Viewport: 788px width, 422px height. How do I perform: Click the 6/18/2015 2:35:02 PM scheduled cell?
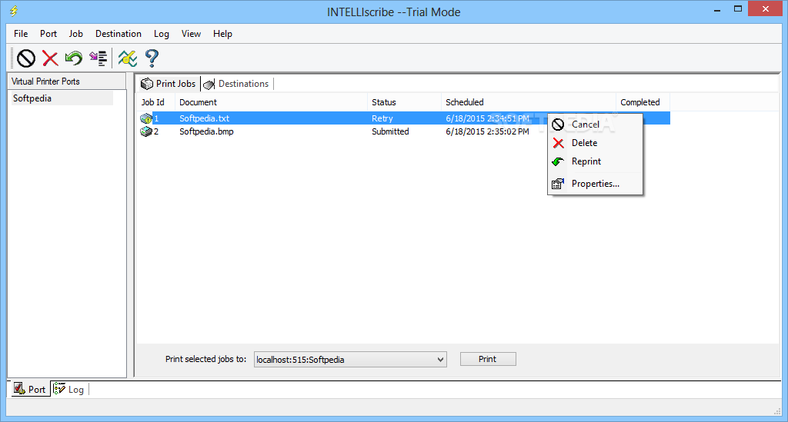(487, 131)
